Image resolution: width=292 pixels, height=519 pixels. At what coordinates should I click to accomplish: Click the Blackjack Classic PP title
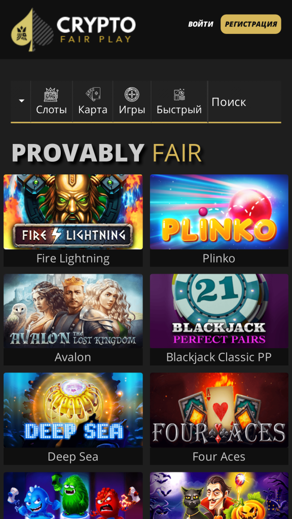(x=219, y=357)
